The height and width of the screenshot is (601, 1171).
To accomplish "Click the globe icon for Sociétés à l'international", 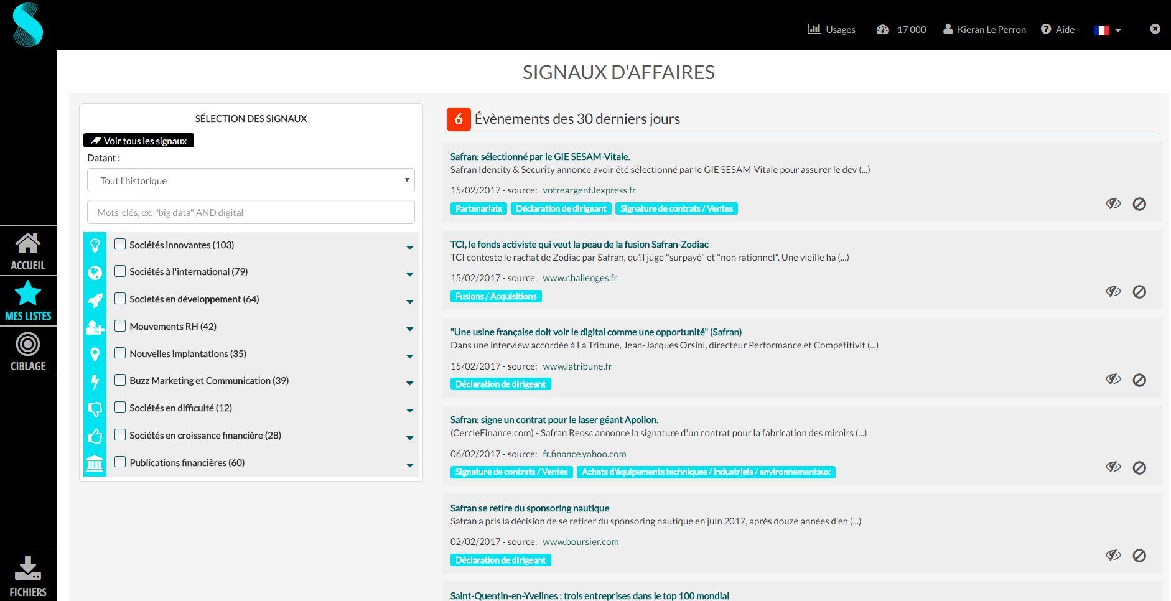I will point(95,272).
